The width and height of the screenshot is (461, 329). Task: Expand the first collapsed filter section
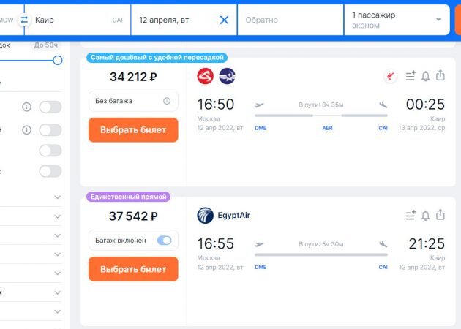(x=58, y=197)
